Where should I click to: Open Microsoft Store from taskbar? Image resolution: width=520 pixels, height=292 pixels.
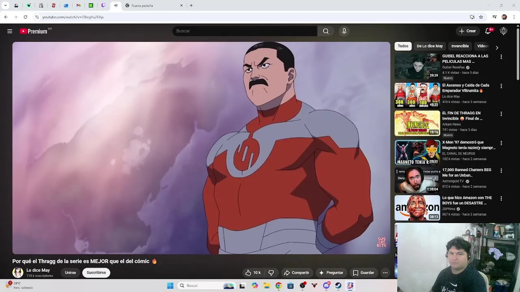[290, 286]
